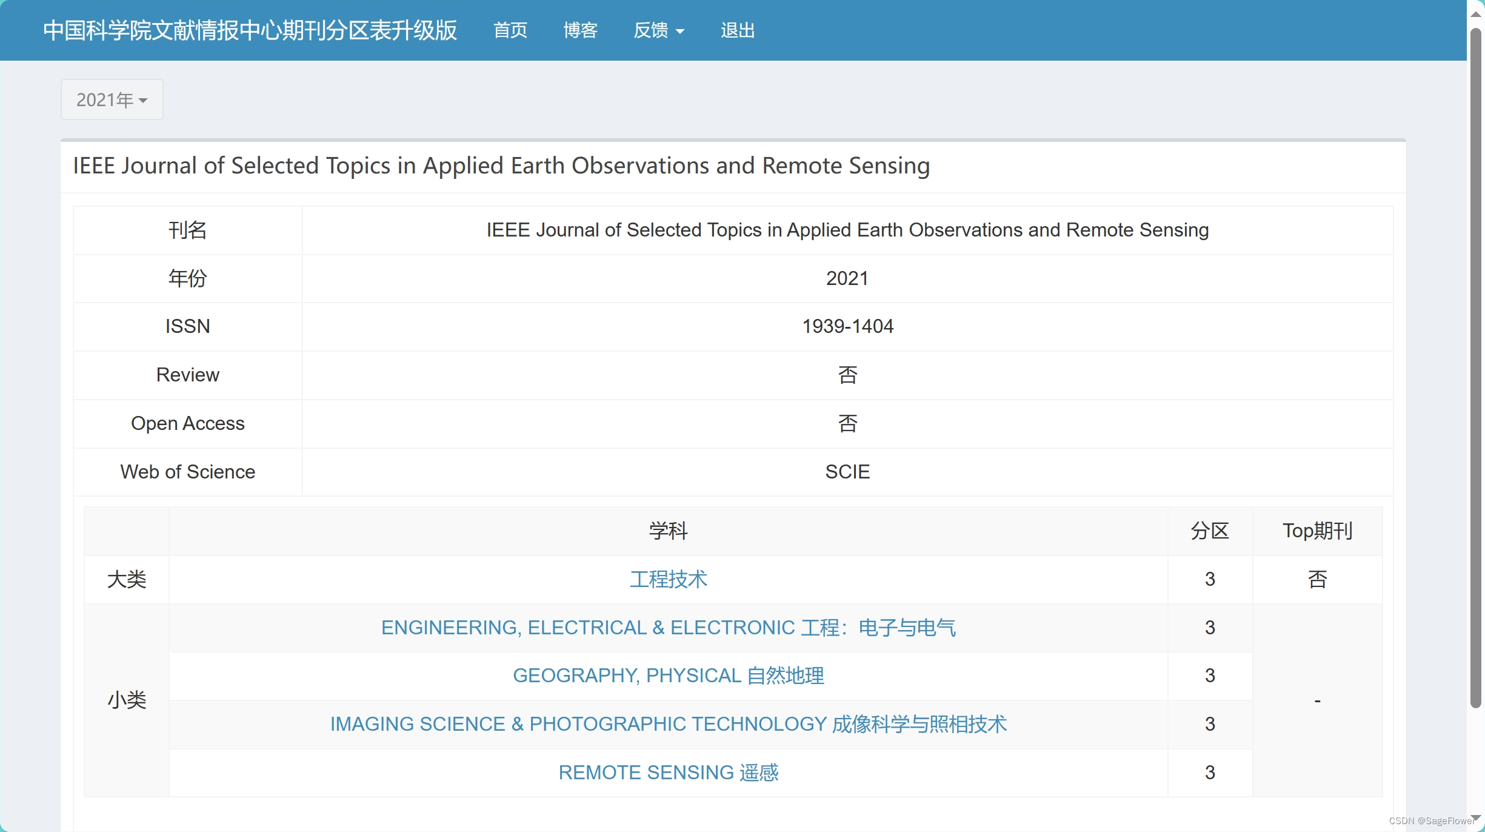The width and height of the screenshot is (1485, 832).
Task: Click the Web of Science row label
Action: (x=188, y=472)
